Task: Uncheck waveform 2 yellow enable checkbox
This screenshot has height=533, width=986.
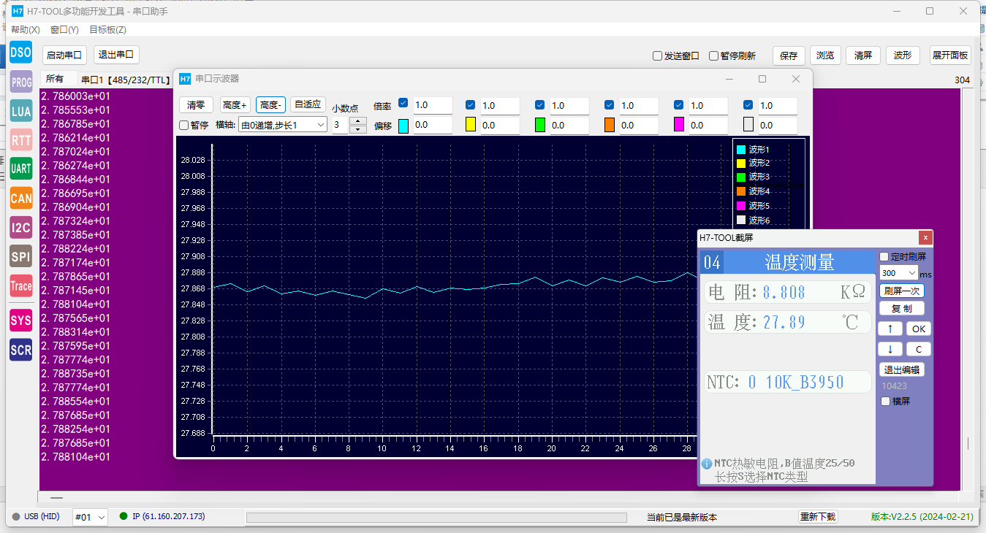Action: tap(470, 104)
